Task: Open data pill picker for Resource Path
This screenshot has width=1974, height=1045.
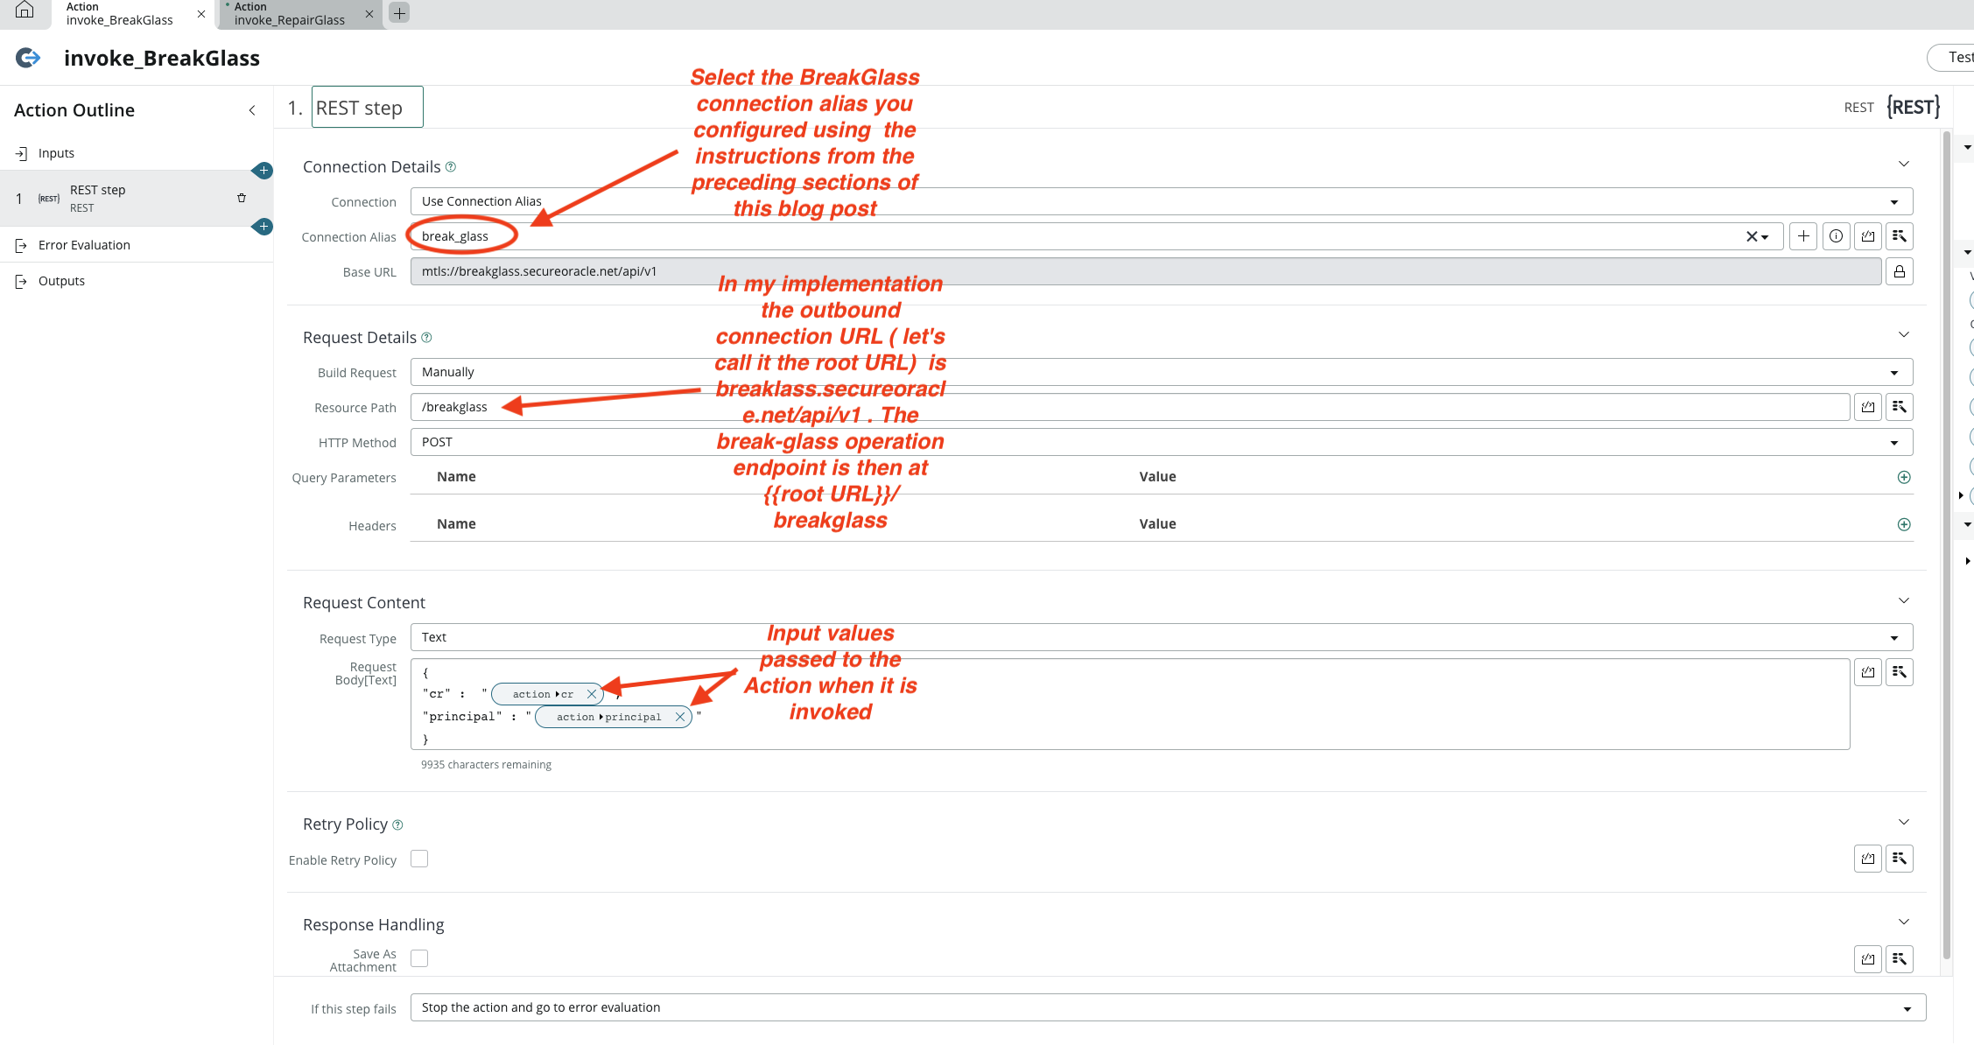Action: pos(1899,407)
